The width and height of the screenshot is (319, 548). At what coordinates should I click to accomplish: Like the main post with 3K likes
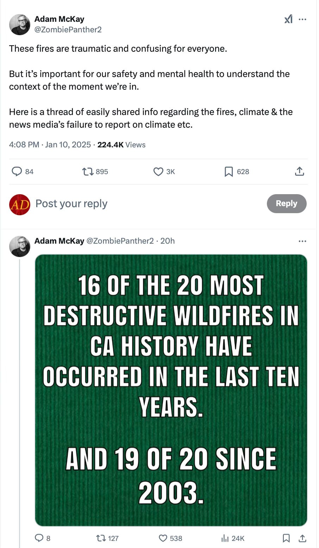[x=164, y=172]
